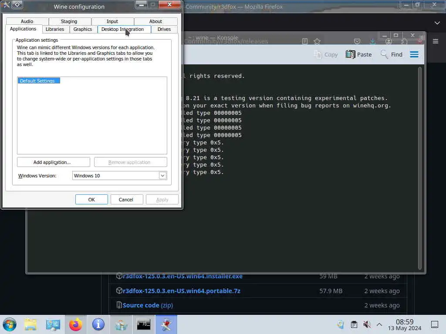The width and height of the screenshot is (446, 334).
Task: Click the updates tray icon
Action: [341, 324]
